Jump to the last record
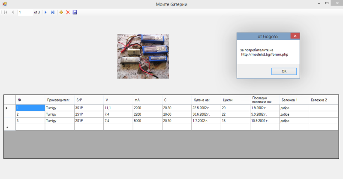This screenshot has width=343, height=179. click(x=52, y=12)
